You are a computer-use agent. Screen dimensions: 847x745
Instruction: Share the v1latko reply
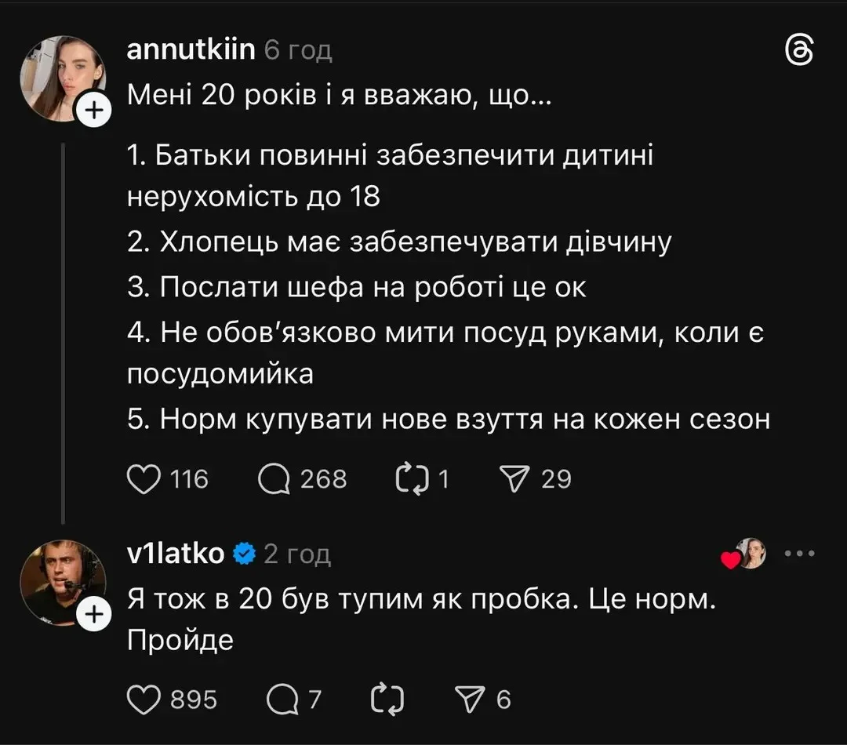pyautogui.click(x=473, y=700)
